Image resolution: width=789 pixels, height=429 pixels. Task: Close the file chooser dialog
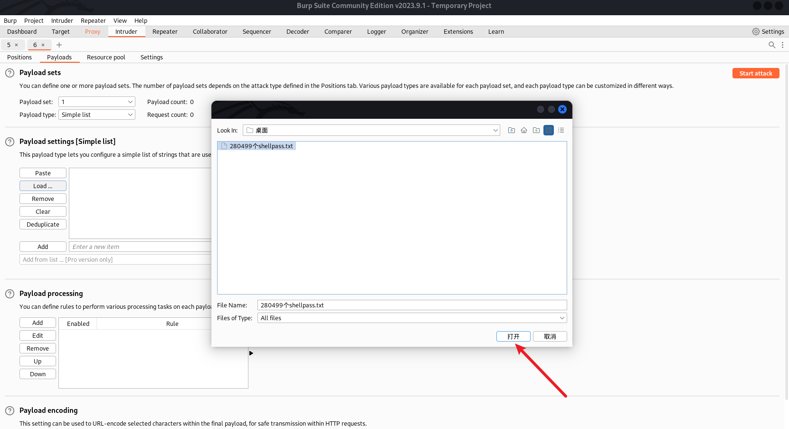coord(562,109)
